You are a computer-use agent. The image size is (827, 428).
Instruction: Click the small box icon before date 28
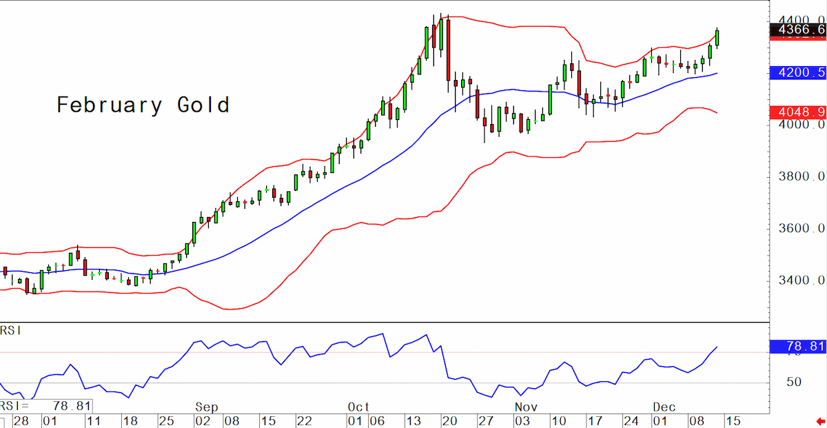point(2,421)
